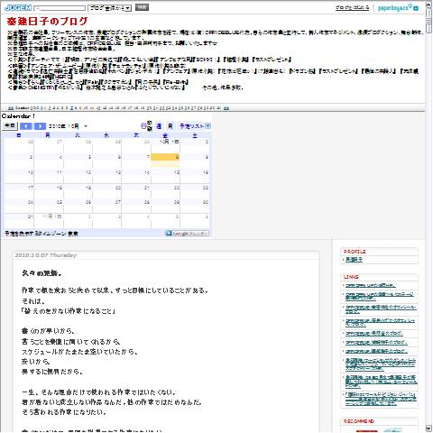Expand the 2010年10月 date picker arrow

tap(86, 126)
